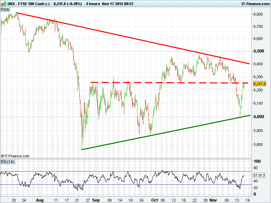Click the Price panel label

pyautogui.click(x=5, y=9)
